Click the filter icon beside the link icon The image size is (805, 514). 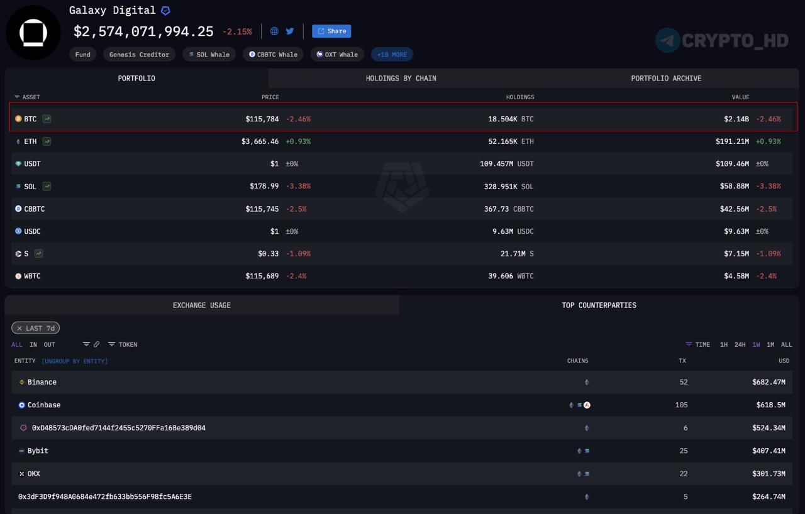click(86, 344)
